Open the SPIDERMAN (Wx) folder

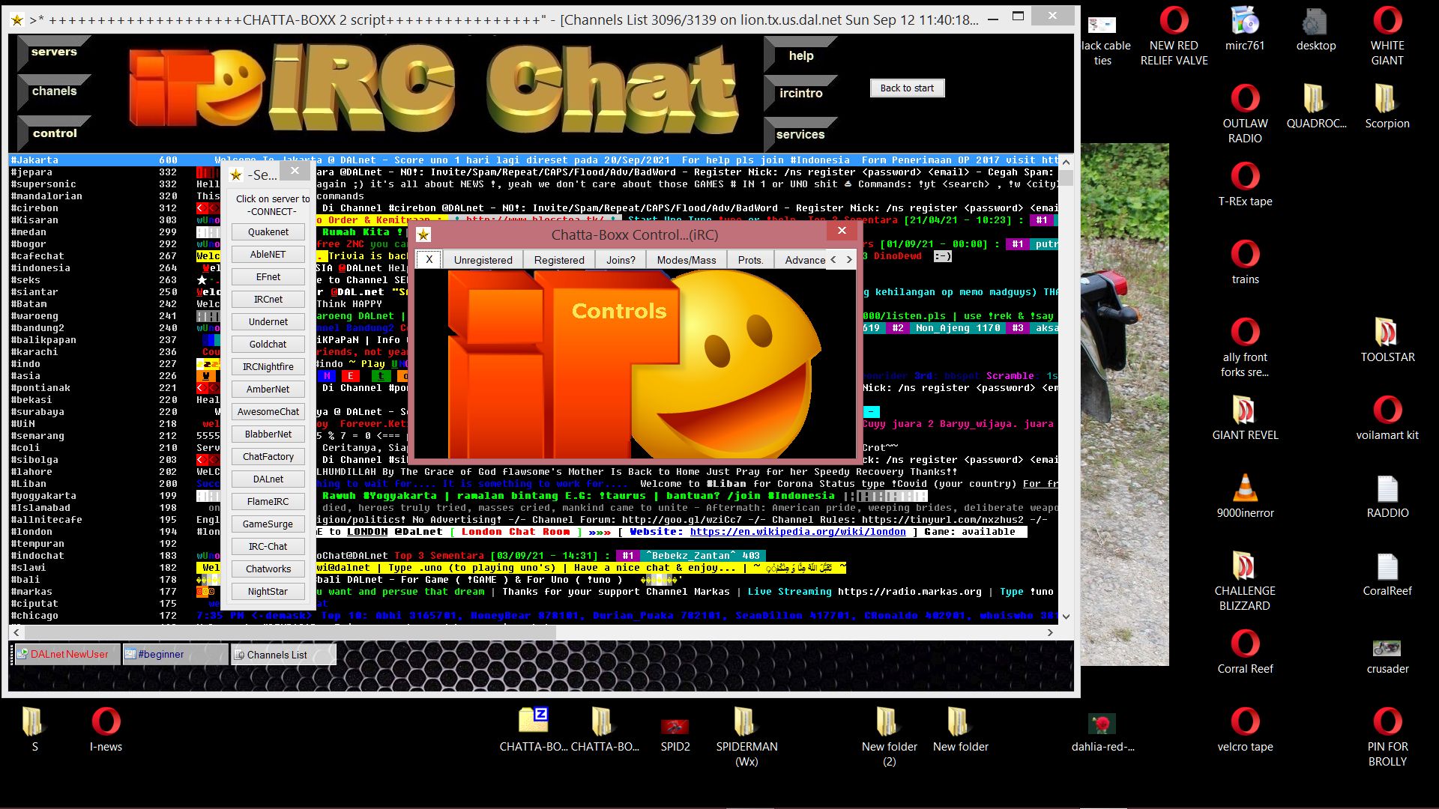tap(746, 739)
